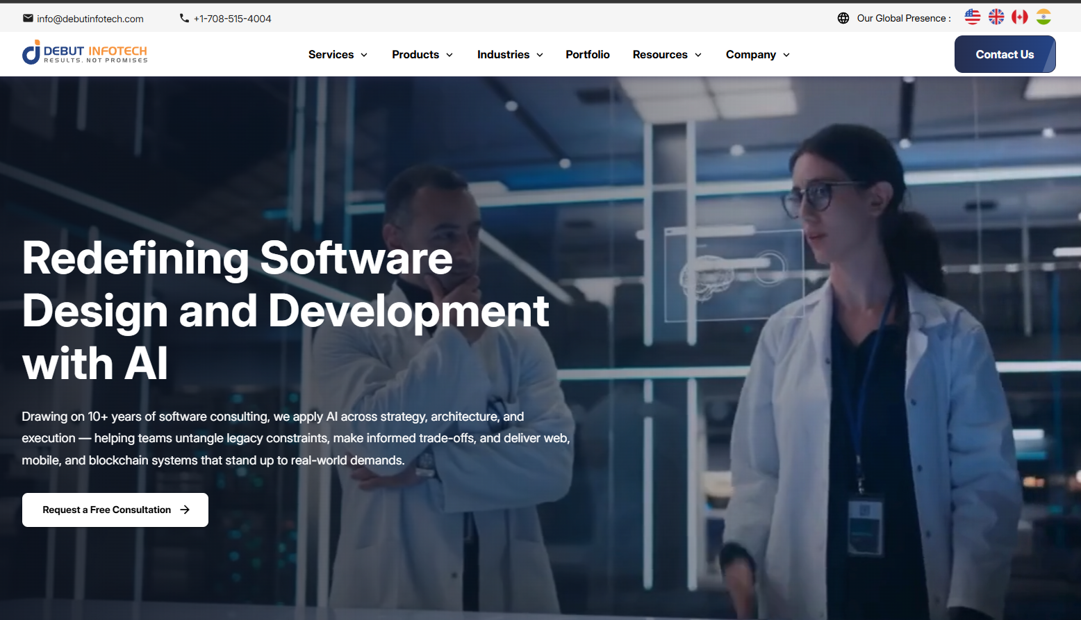Image resolution: width=1081 pixels, height=620 pixels.
Task: Select the India flag icon
Action: 1043,17
